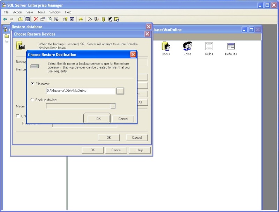Image resolution: width=279 pixels, height=212 pixels.
Task: Open the Help menu in the menu bar
Action: pos(68,12)
